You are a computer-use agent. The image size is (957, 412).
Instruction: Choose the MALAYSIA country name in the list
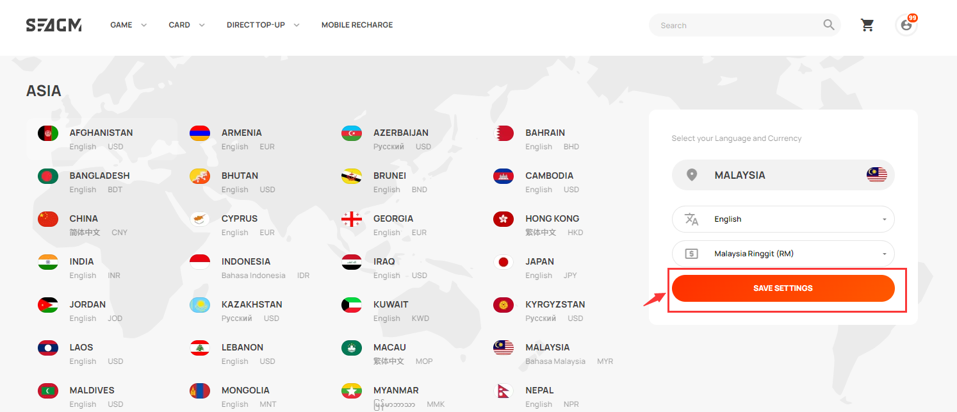click(547, 347)
